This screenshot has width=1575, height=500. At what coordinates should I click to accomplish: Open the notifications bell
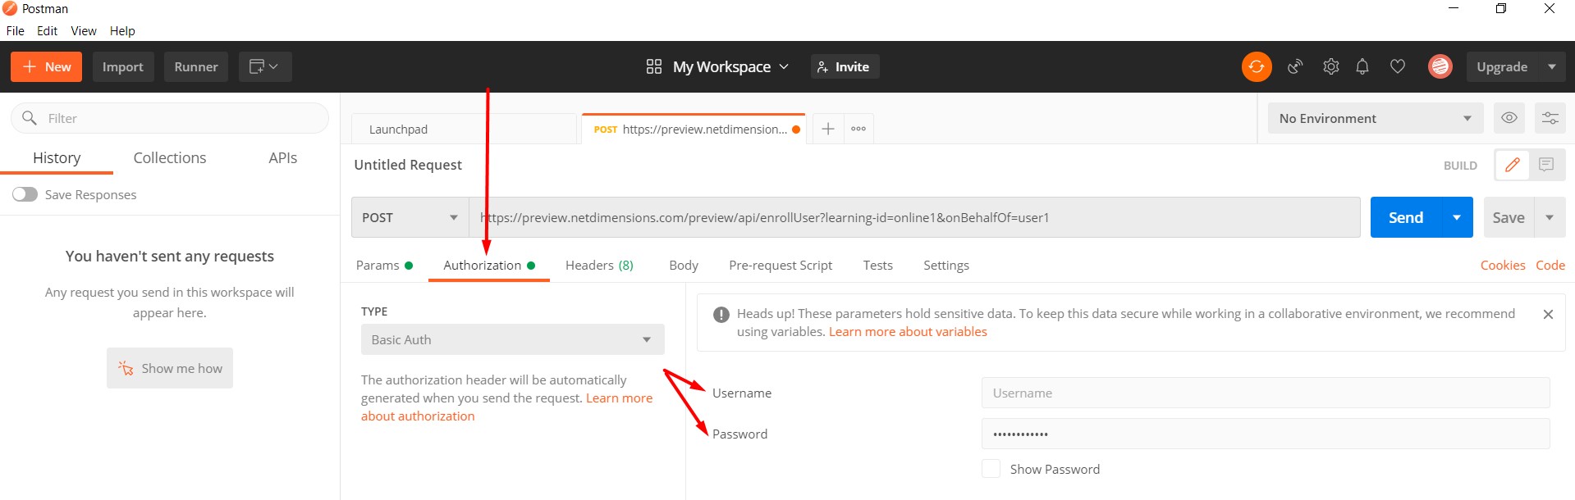[1362, 66]
